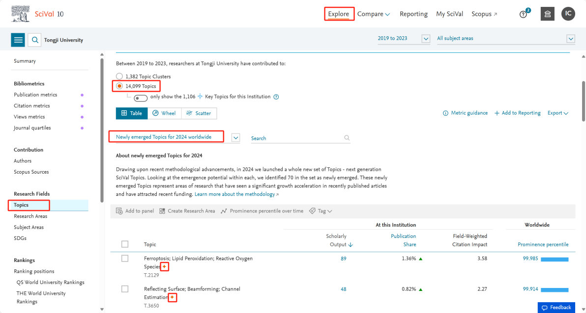This screenshot has width=586, height=313.
Task: Click the Feedback button
Action: point(557,308)
